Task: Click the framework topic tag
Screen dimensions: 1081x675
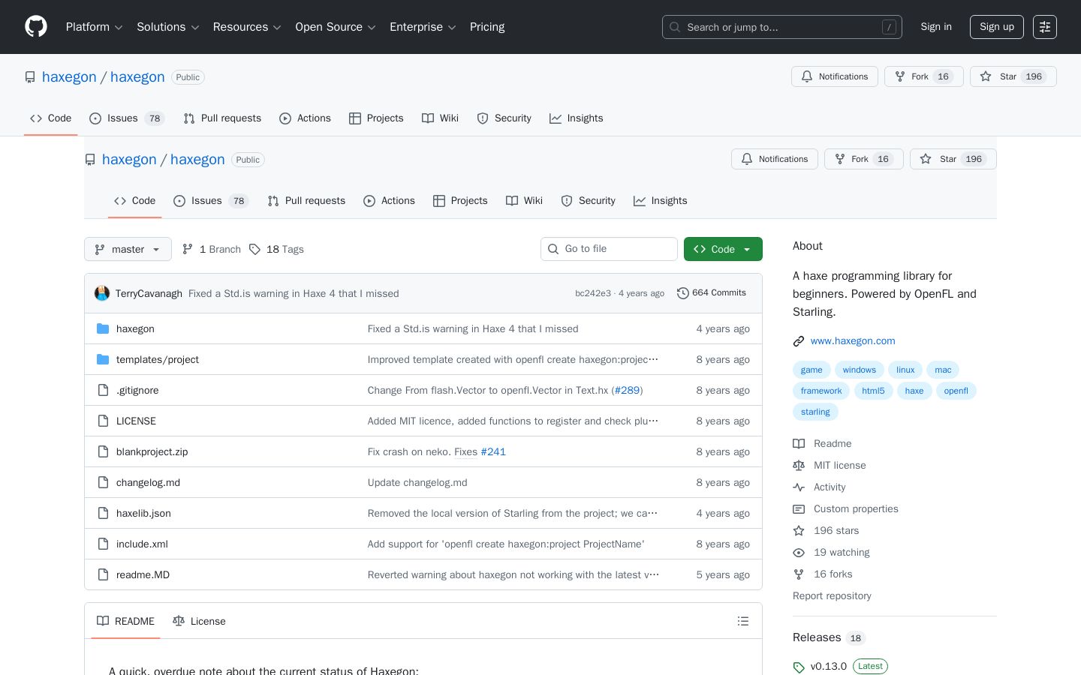Action: (x=821, y=391)
